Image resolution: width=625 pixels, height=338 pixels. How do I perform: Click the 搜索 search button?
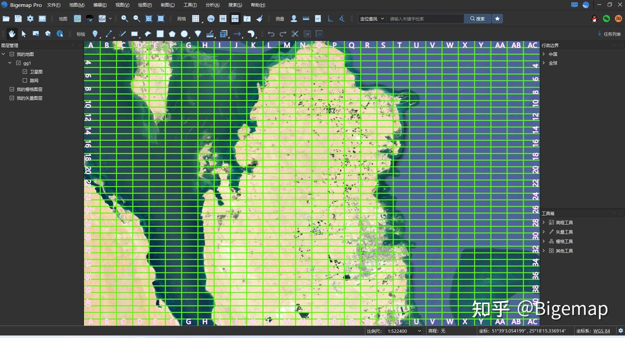tap(477, 19)
